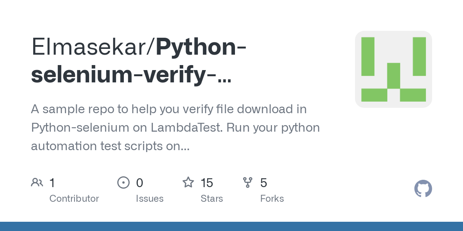
Task: Click the Forks label
Action: 272,199
